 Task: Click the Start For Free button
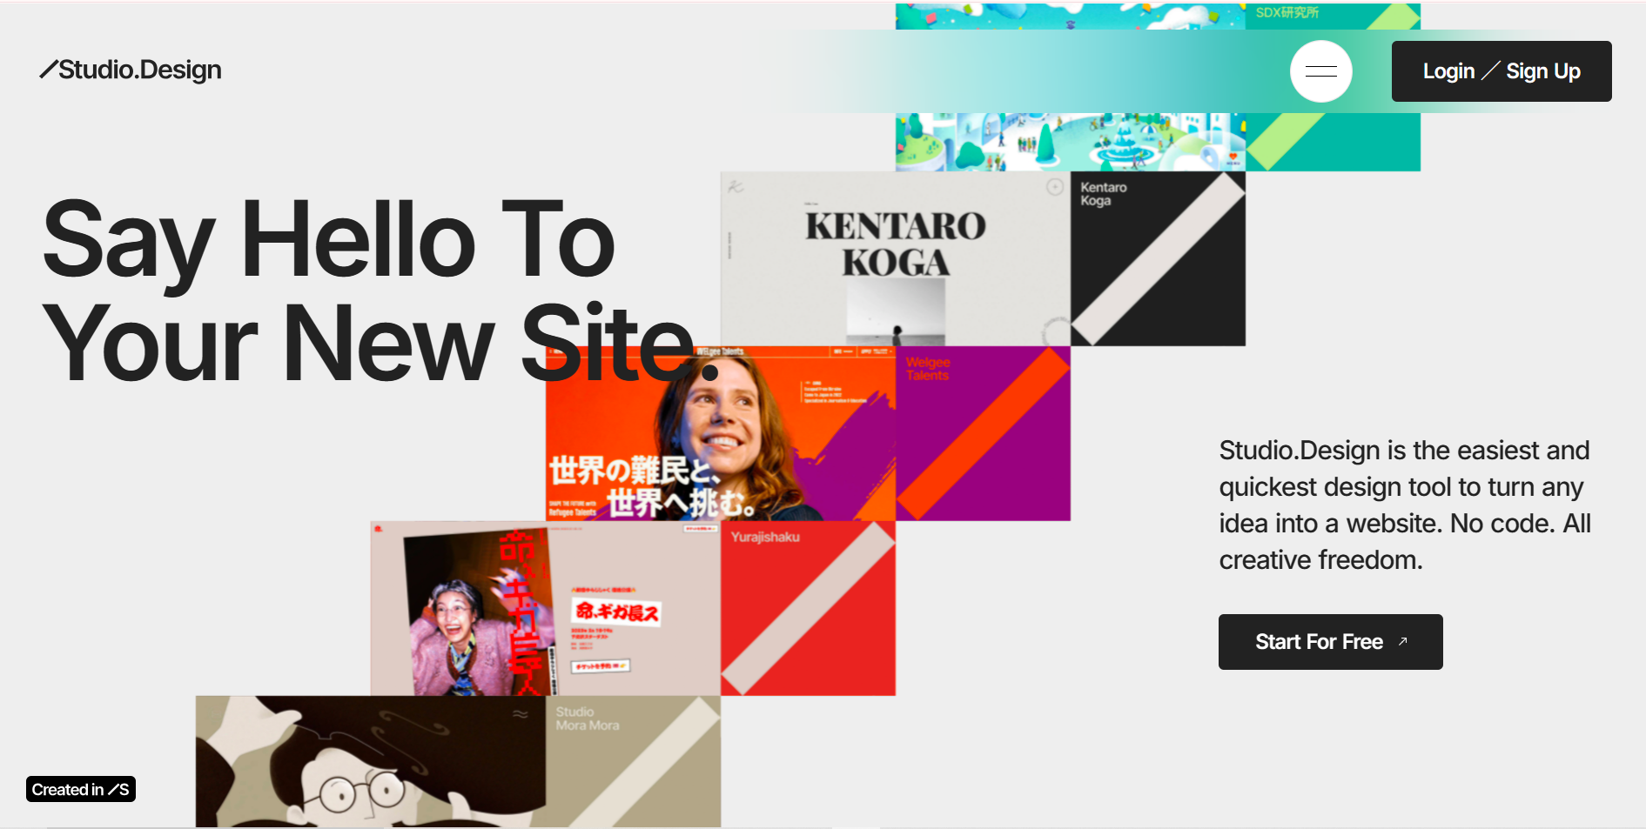pos(1330,642)
